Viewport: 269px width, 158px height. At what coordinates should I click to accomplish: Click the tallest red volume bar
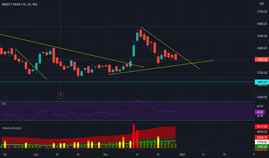pos(134,136)
